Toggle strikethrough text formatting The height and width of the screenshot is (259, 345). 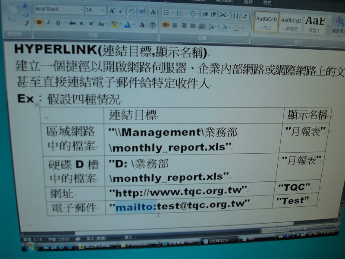coord(72,23)
